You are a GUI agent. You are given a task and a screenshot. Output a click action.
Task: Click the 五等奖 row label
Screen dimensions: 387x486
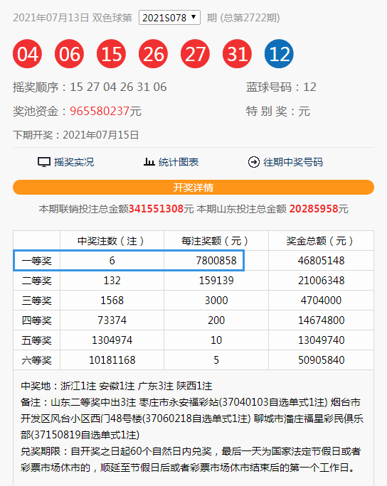pyautogui.click(x=36, y=340)
